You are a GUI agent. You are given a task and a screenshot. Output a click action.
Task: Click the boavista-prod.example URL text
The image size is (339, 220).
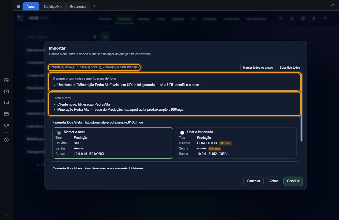[x=114, y=122]
